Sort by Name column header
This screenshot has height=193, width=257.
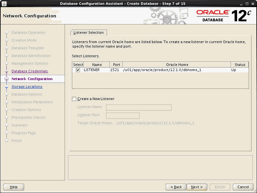tap(97, 65)
